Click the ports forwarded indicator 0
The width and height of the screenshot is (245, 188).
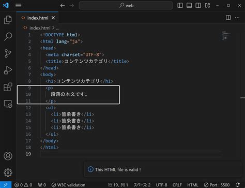pos(42,185)
